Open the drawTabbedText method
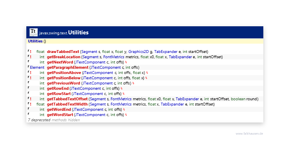 63,52
